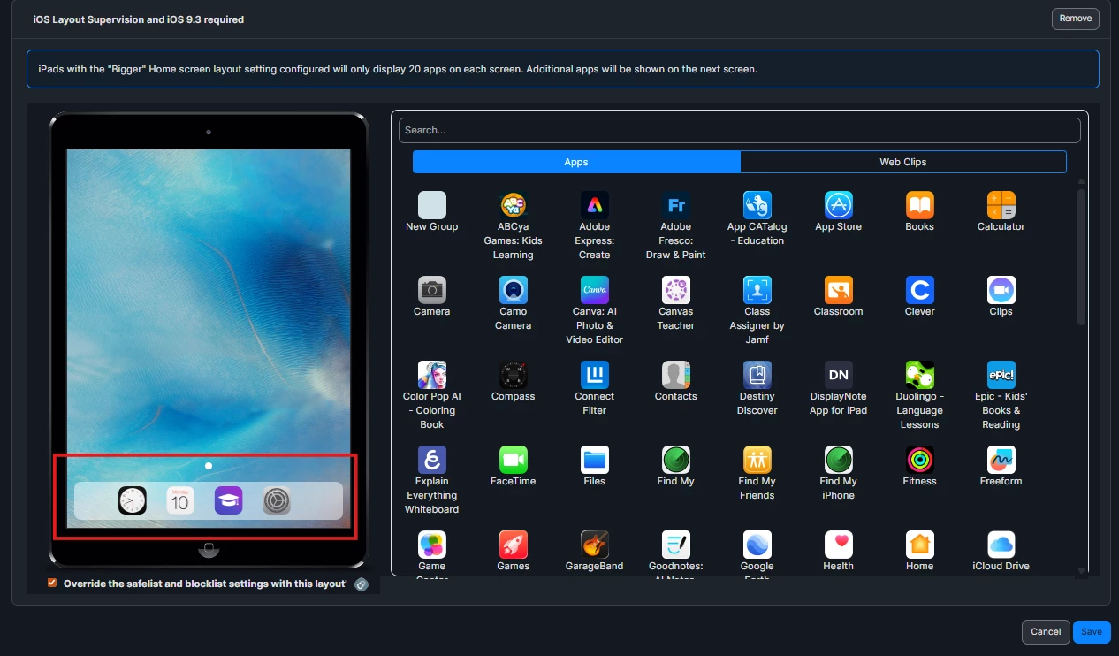Pick the Find My iPhone icon
The height and width of the screenshot is (656, 1119).
pos(838,460)
